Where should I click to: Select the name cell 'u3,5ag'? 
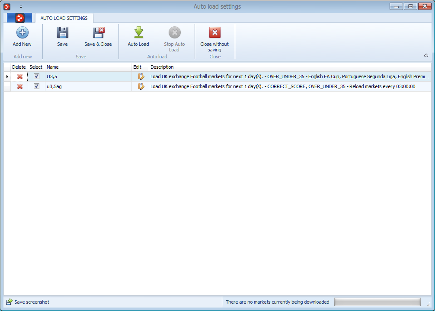[88, 86]
